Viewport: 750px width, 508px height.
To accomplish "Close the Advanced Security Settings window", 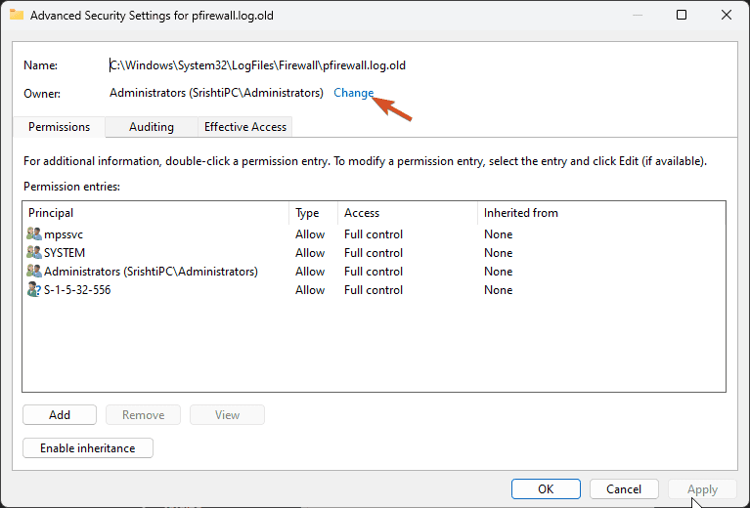I will [727, 15].
